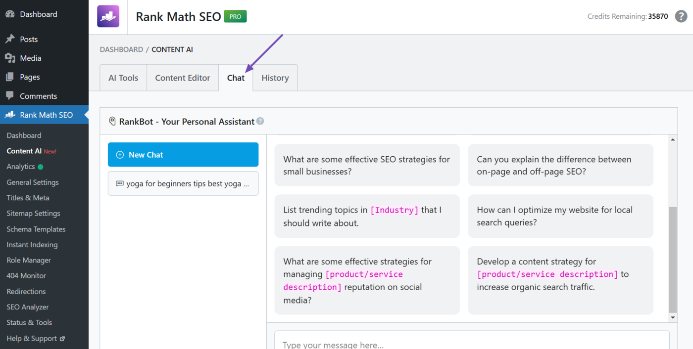
Task: Click the RankBot help tooltip icon
Action: coord(260,121)
